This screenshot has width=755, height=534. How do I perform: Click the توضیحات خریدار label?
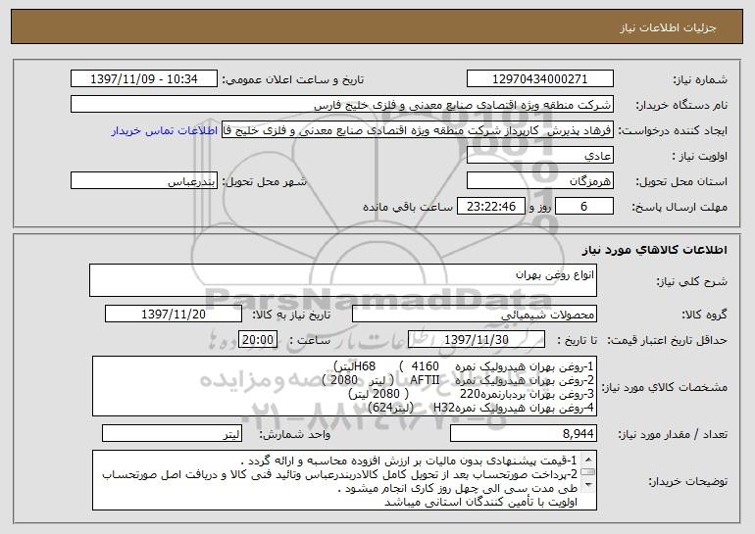click(687, 481)
